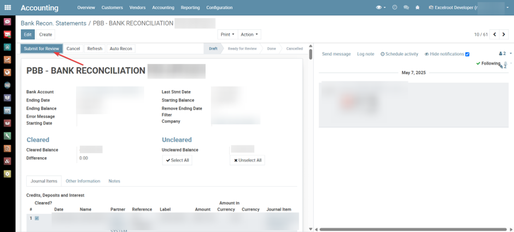Click the Done status step
Image resolution: width=514 pixels, height=232 pixels.
point(271,49)
